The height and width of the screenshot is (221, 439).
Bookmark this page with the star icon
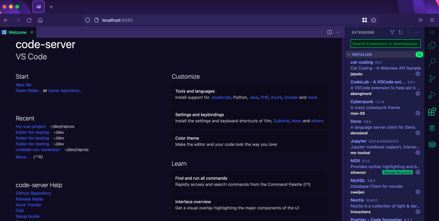[x=373, y=20]
